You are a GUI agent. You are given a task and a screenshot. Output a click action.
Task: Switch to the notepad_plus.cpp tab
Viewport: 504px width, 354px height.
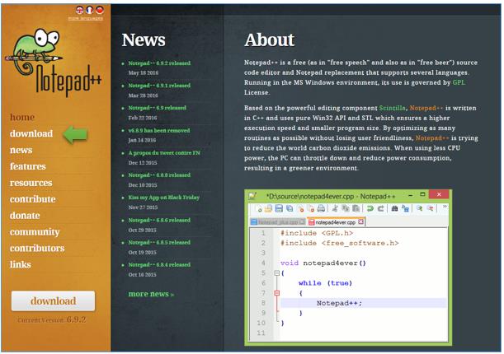[x=278, y=222]
